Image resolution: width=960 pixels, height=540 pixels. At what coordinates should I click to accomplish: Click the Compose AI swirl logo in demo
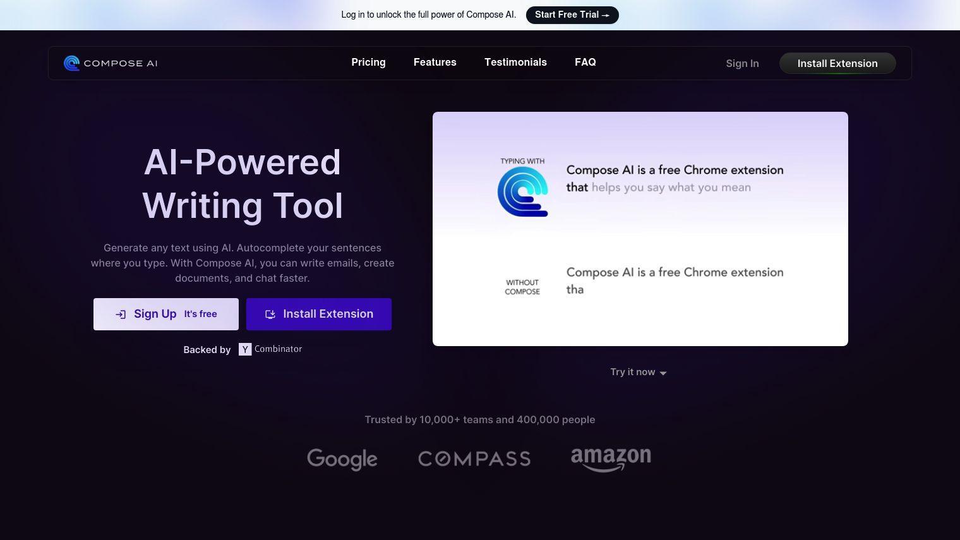click(522, 192)
